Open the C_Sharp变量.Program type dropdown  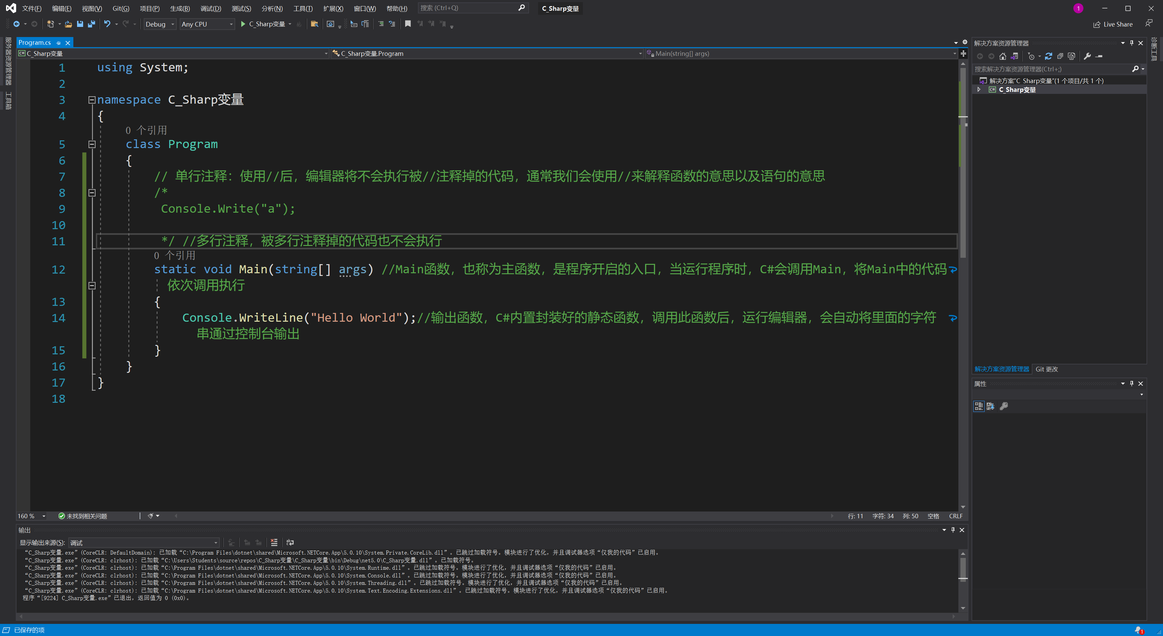pyautogui.click(x=487, y=54)
